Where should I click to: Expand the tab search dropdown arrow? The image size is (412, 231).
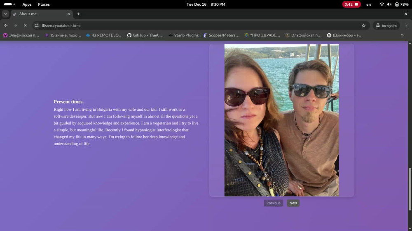coord(5,14)
